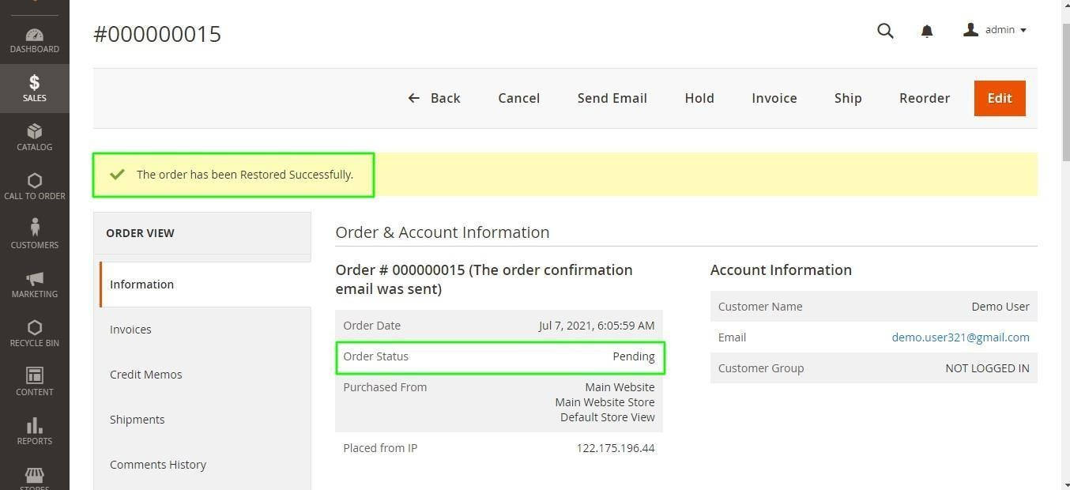Image resolution: width=1070 pixels, height=490 pixels.
Task: Open the Sales dollar icon menu
Action: pyautogui.click(x=34, y=88)
